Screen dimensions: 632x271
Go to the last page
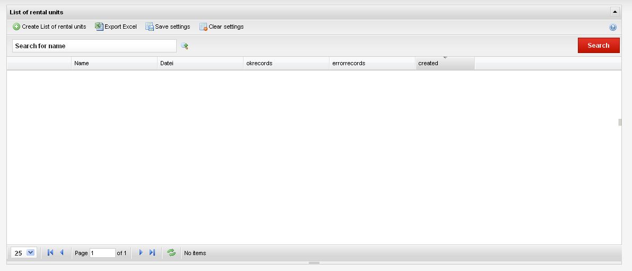click(152, 252)
